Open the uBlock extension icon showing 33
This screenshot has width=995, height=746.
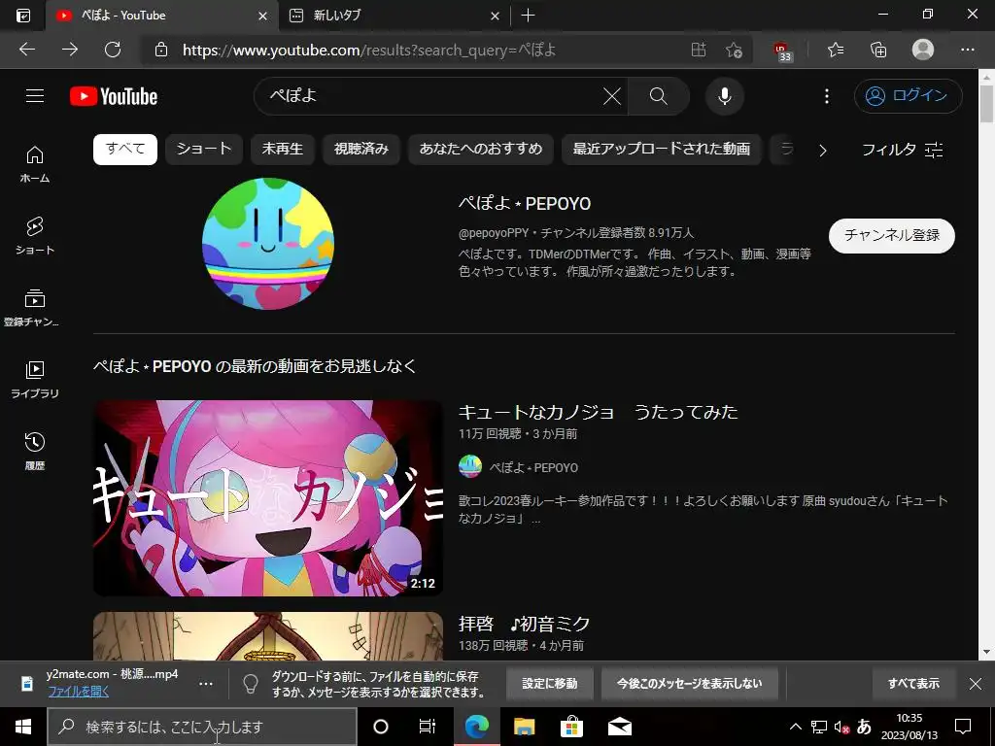tap(782, 51)
